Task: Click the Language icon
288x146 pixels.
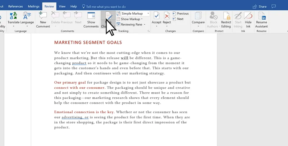Action: coord(27,16)
